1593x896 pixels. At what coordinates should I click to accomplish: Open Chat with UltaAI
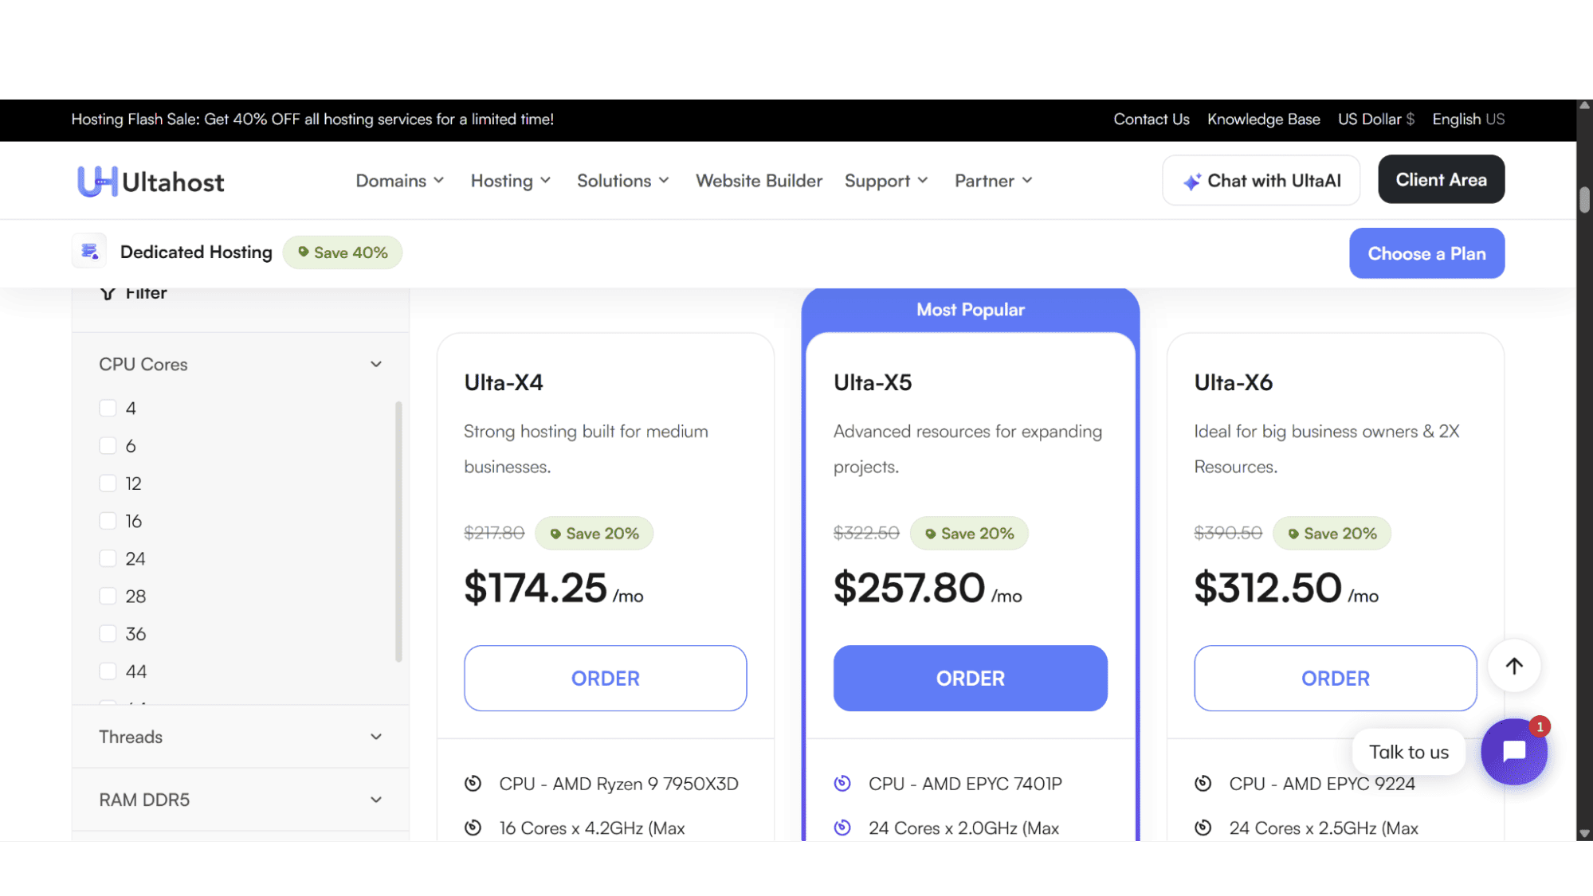[x=1261, y=180]
